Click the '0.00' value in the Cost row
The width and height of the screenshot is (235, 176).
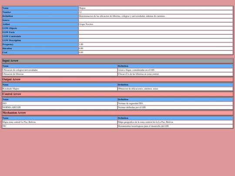(x=155, y=53)
